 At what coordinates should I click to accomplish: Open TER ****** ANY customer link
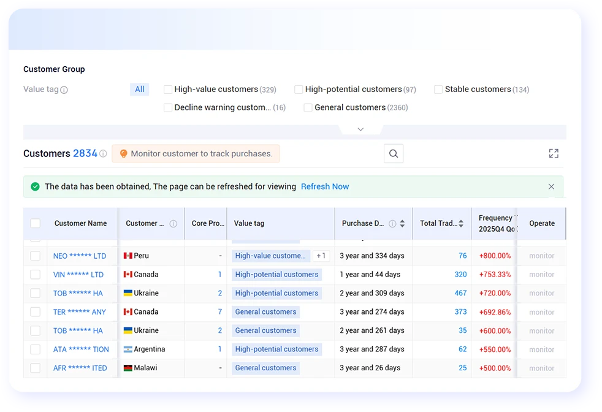pyautogui.click(x=80, y=312)
